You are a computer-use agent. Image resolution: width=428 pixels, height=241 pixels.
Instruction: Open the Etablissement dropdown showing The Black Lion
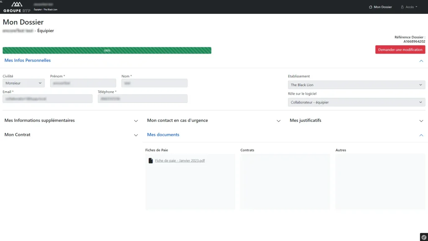tap(356, 85)
